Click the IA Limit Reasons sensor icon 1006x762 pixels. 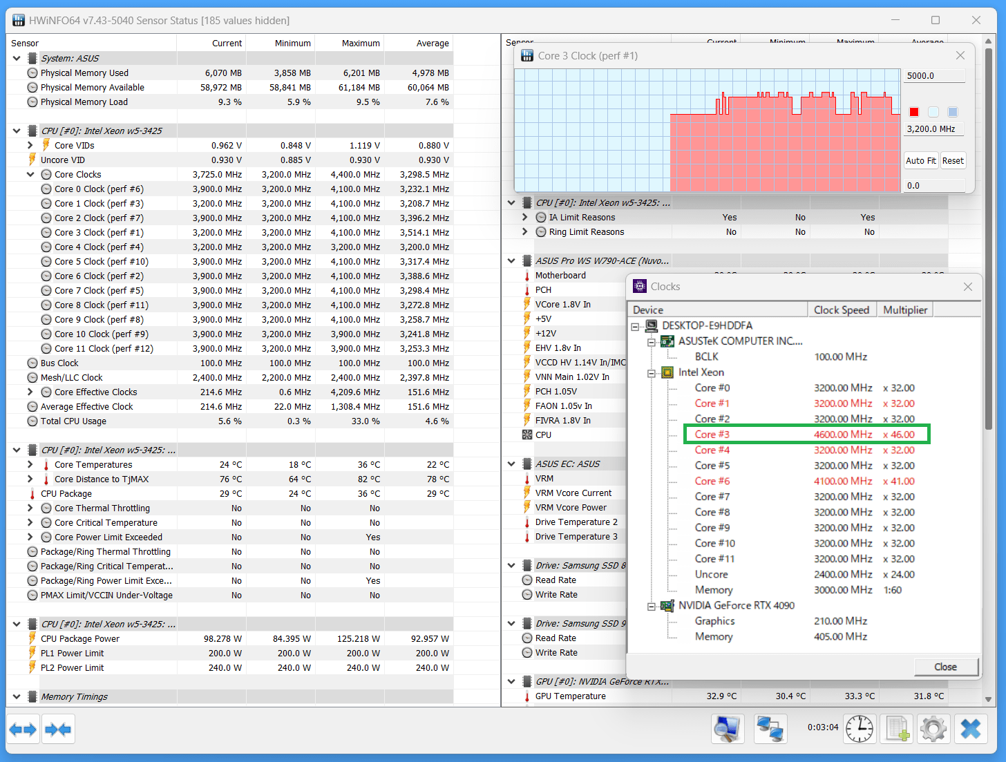tap(541, 217)
